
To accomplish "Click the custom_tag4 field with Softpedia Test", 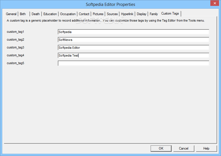I will [x=133, y=55].
